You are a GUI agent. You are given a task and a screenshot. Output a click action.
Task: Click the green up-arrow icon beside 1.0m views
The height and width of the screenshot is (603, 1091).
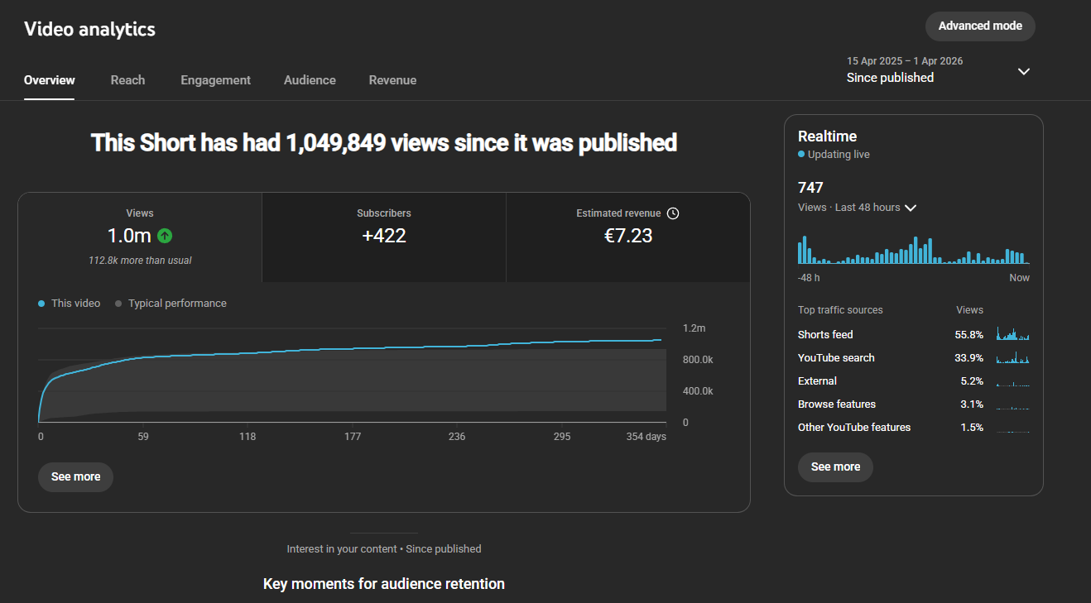coord(165,236)
